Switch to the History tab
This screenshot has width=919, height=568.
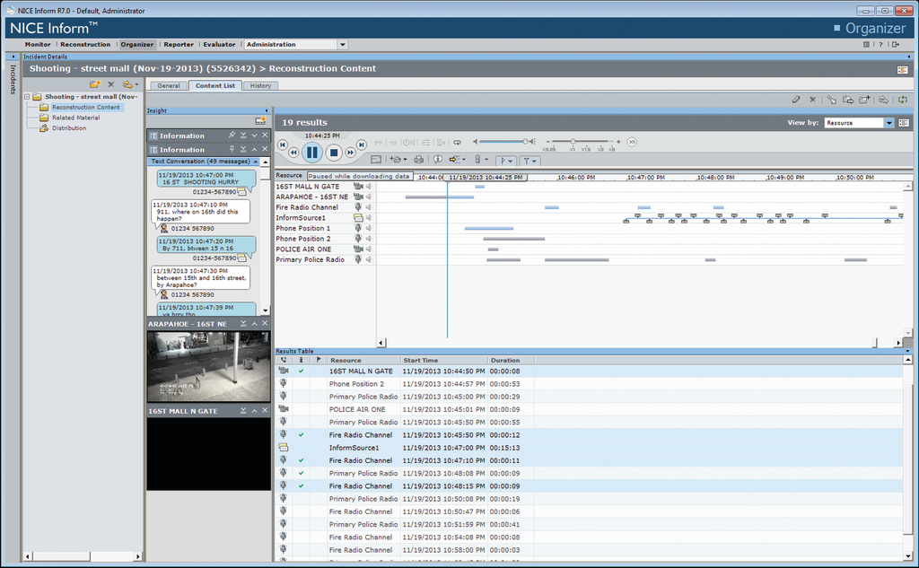point(260,86)
